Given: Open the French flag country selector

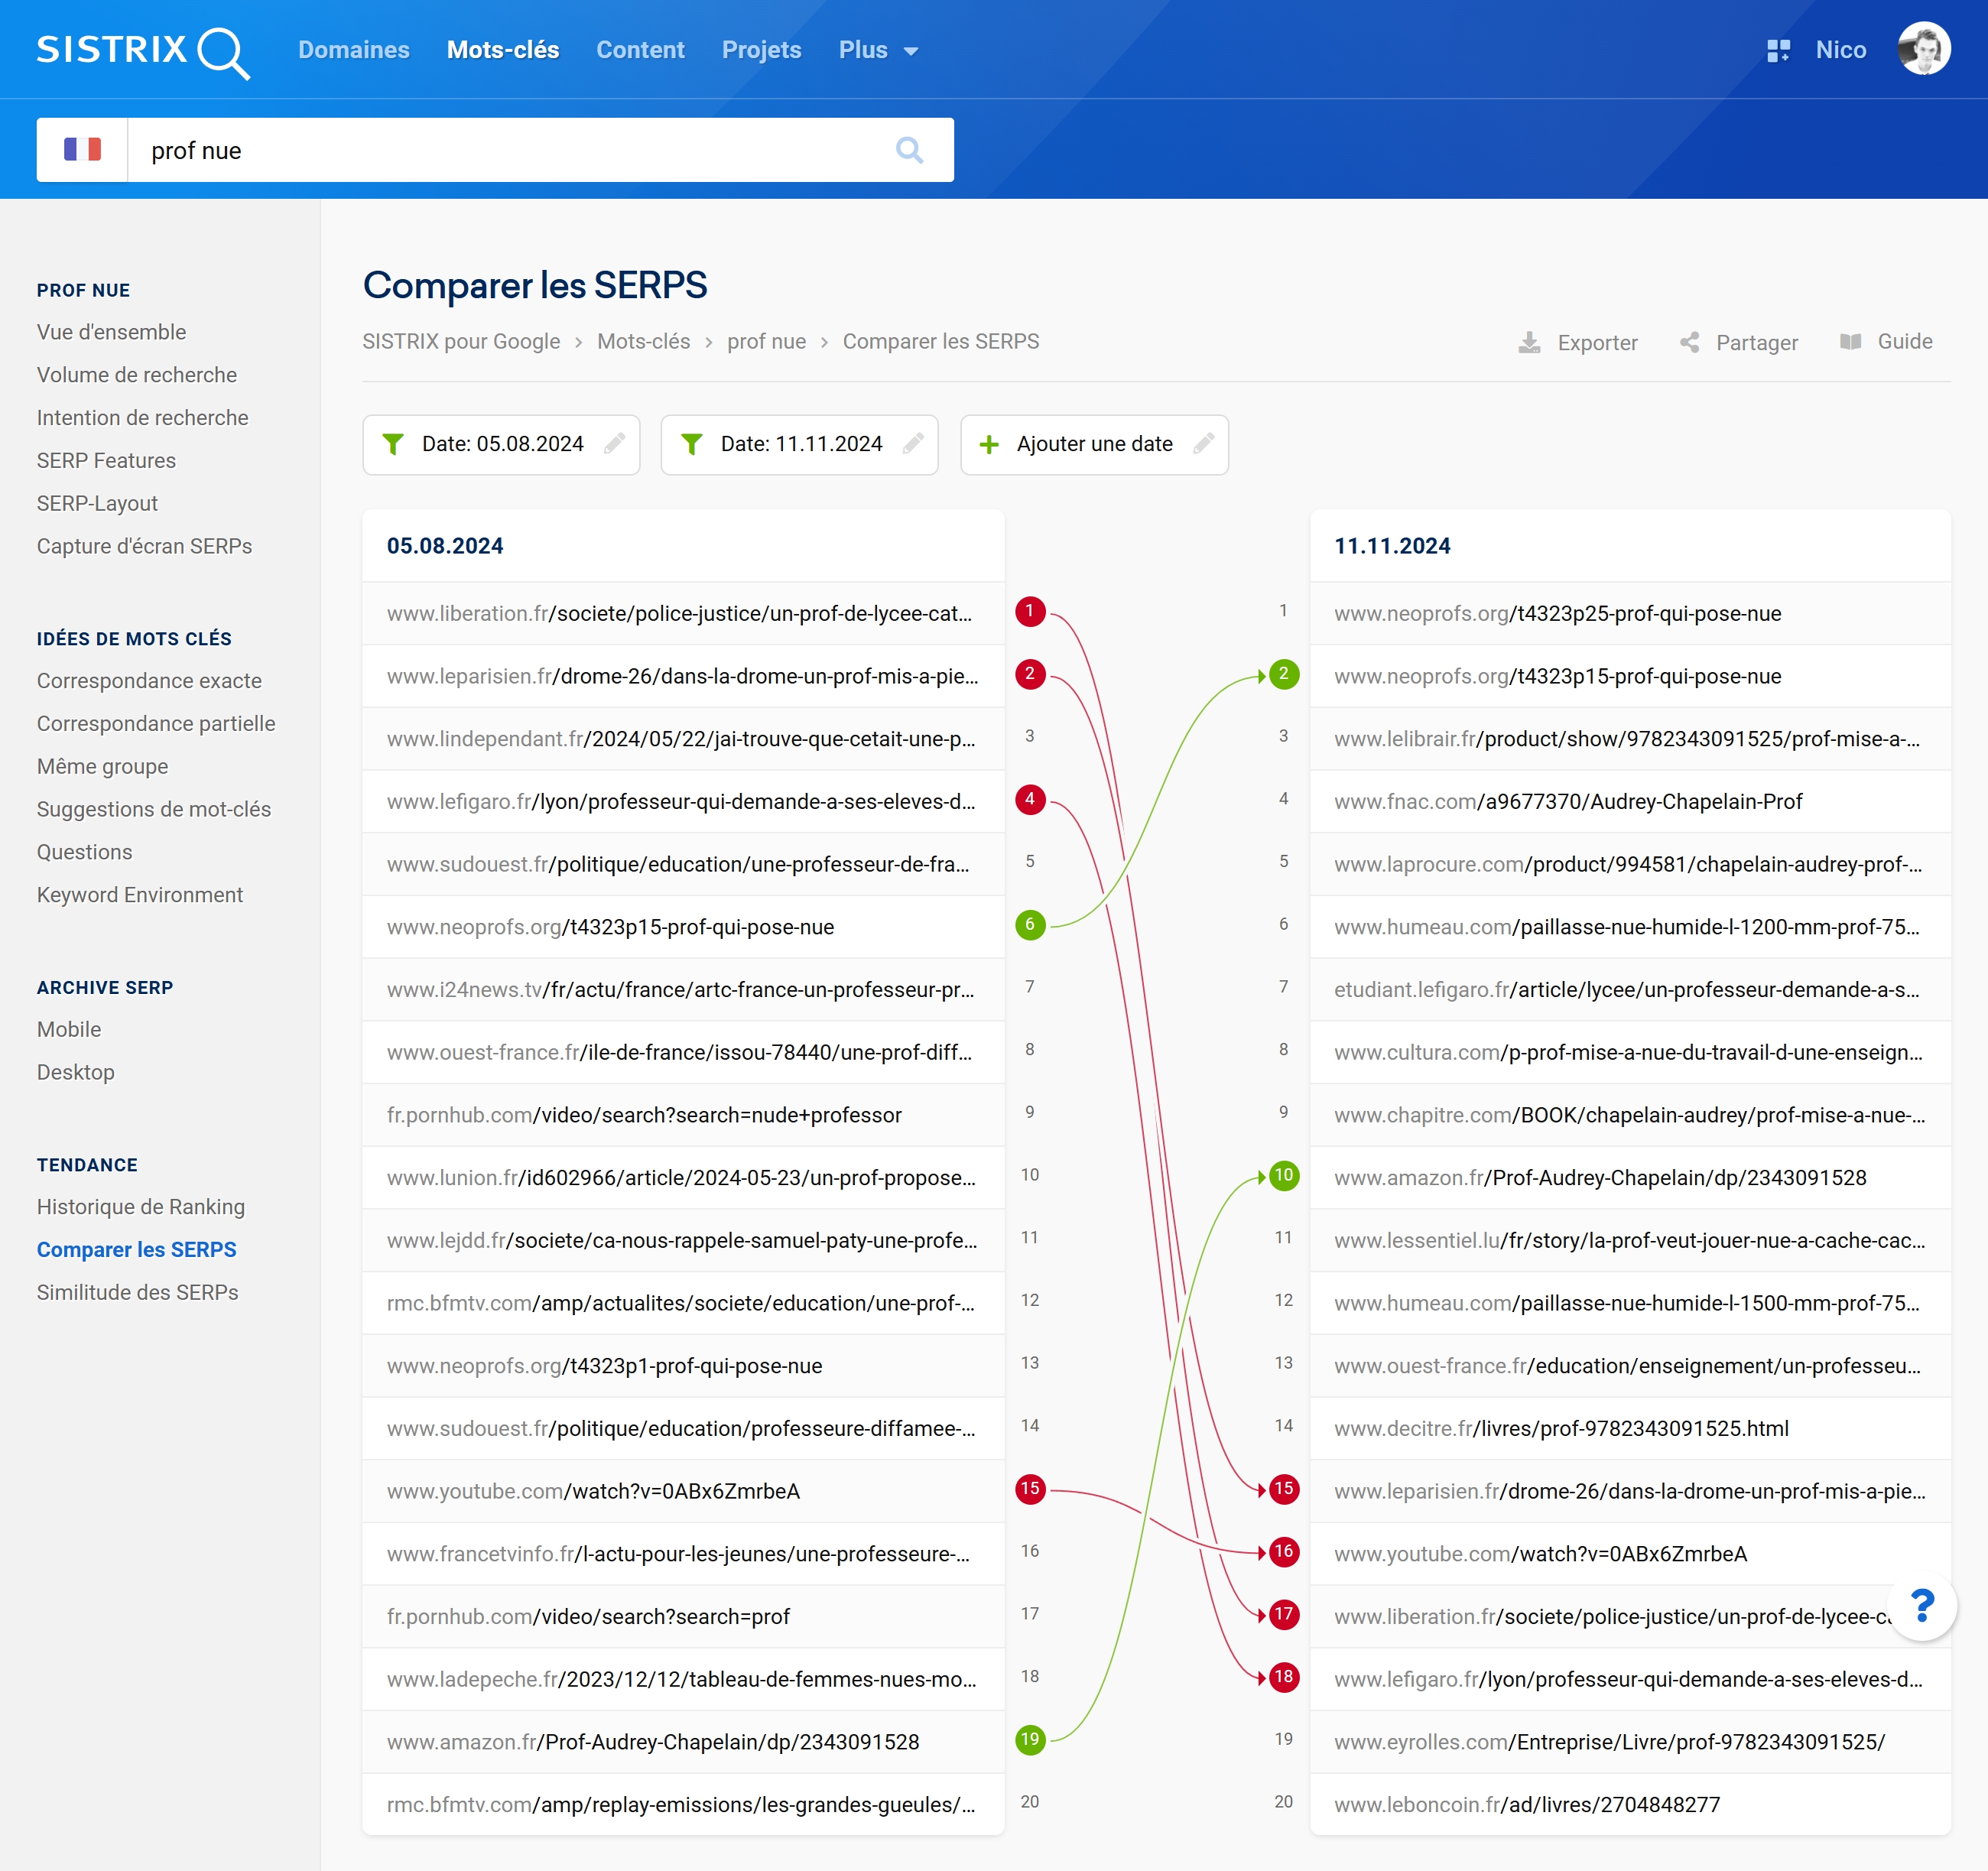Looking at the screenshot, I should tap(82, 150).
